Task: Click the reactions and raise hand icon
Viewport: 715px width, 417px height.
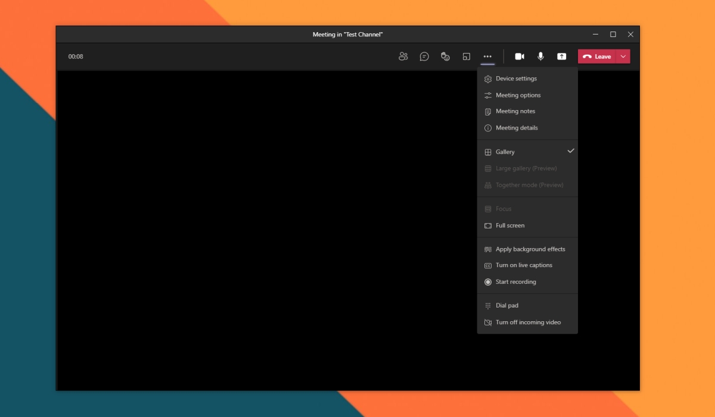Action: tap(445, 57)
